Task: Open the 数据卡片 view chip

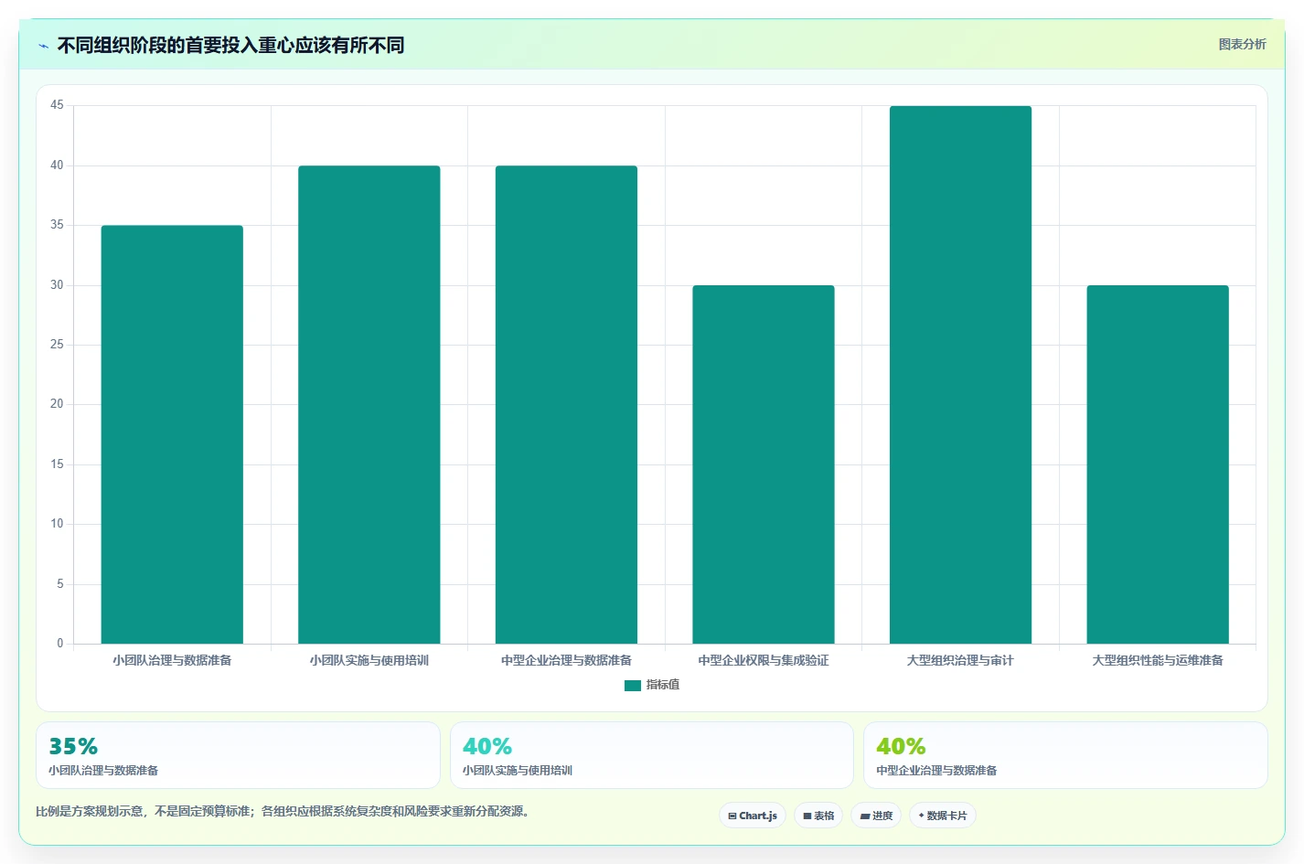Action: [x=943, y=816]
